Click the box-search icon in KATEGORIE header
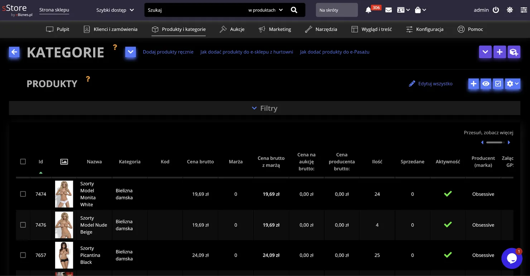The width and height of the screenshot is (530, 276). click(x=514, y=52)
